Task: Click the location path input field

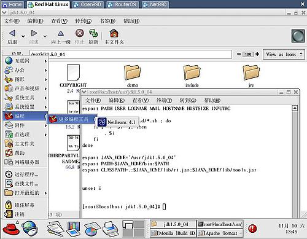Action: pos(131,54)
